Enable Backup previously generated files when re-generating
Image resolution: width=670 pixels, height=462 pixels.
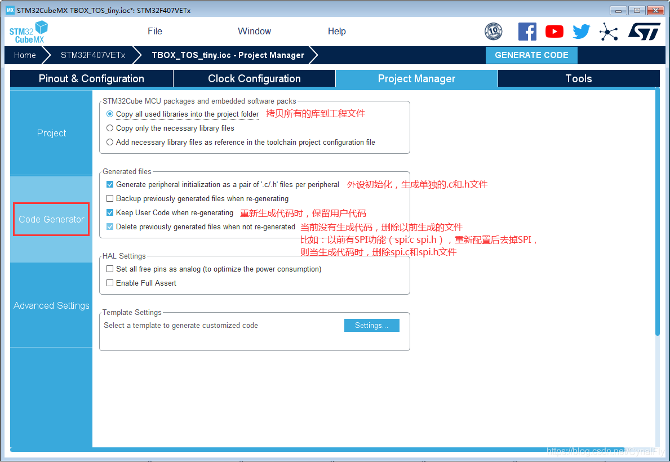pos(110,199)
